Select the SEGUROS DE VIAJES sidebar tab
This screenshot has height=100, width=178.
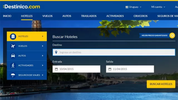27,75
